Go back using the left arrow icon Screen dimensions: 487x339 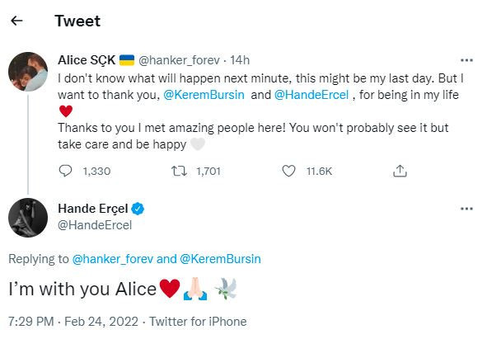coord(16,21)
